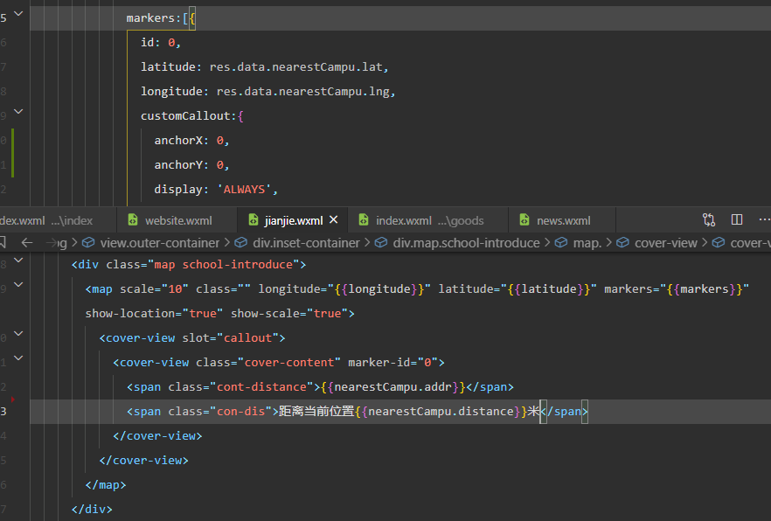771x521 pixels.
Task: Fold the map scale="10" element
Action: (18, 285)
